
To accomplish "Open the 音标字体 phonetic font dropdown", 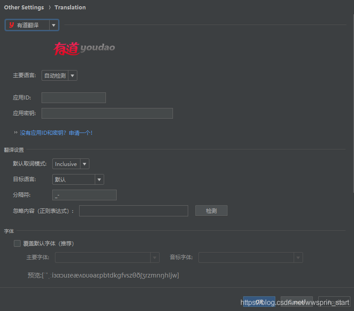I will pyautogui.click(x=251, y=257).
